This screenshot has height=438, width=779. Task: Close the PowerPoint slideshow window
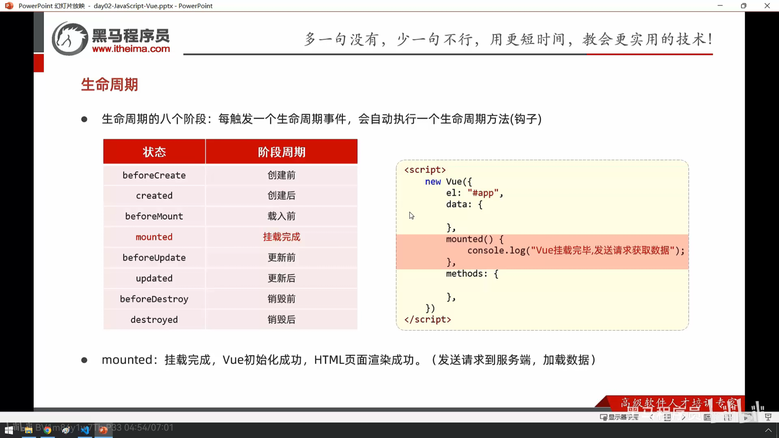click(767, 5)
